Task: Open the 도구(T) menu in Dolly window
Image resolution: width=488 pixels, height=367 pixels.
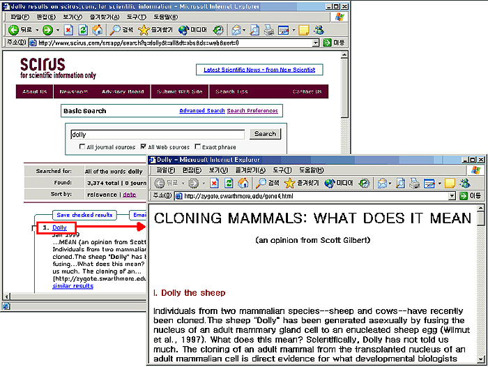Action: pyautogui.click(x=282, y=170)
